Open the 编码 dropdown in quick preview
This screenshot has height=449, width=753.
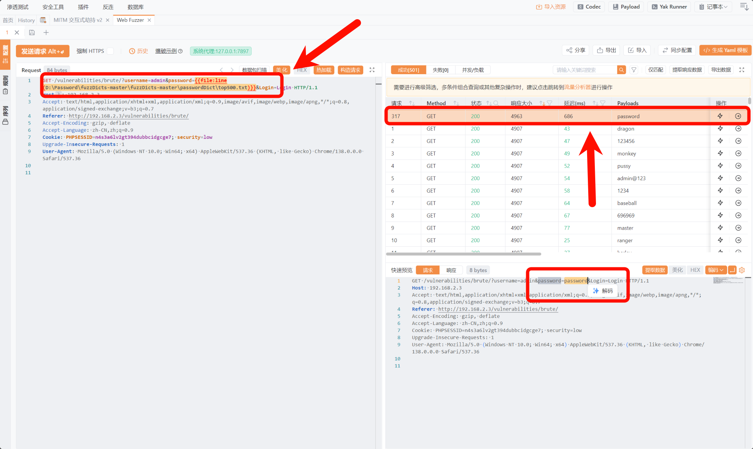716,270
